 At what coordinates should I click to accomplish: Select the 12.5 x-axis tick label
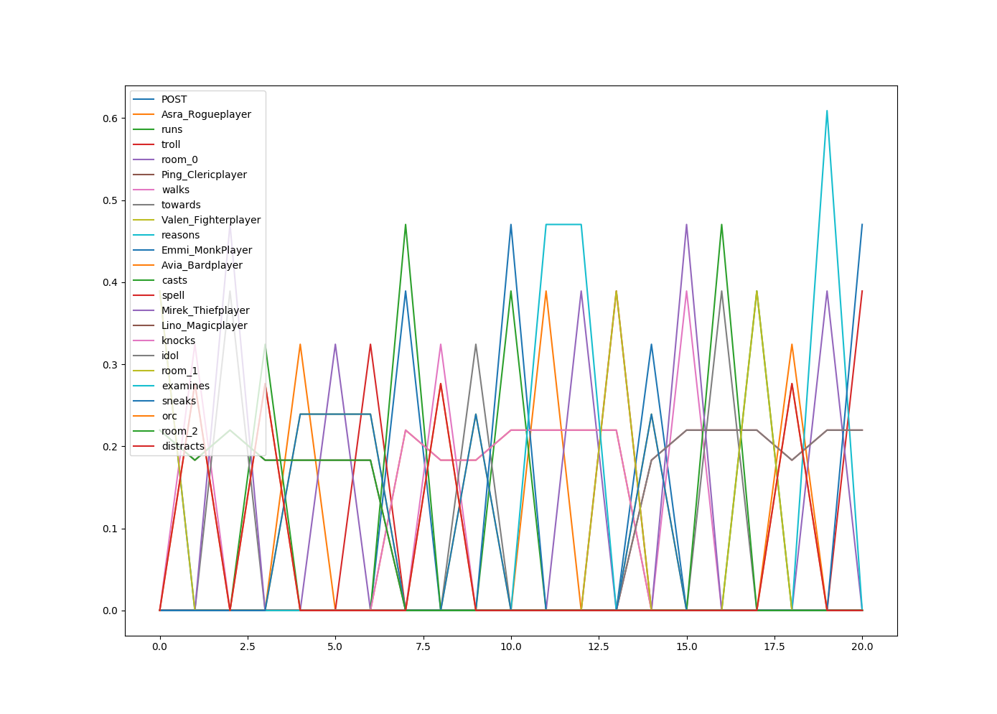(599, 646)
